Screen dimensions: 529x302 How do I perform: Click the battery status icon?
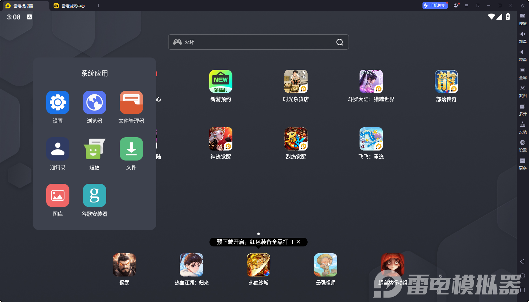pos(508,16)
